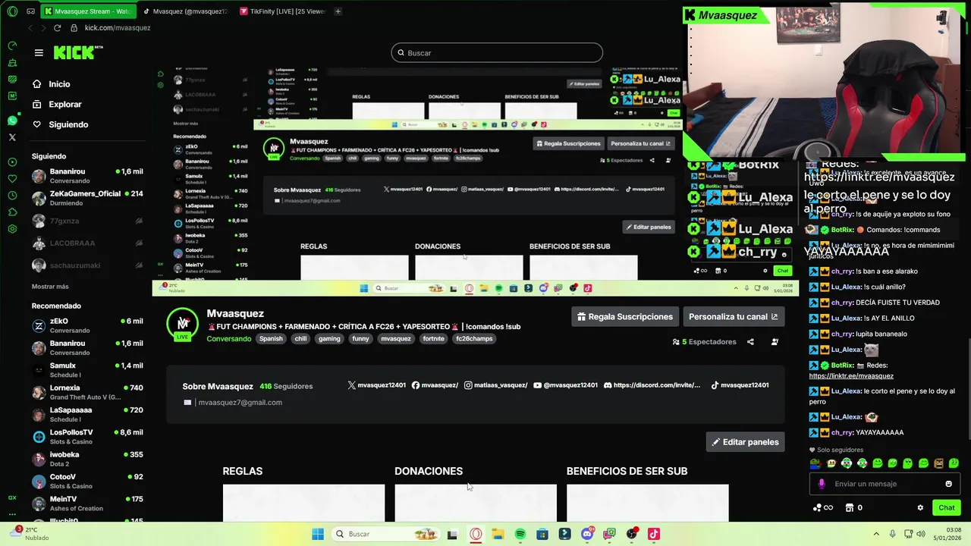Image resolution: width=971 pixels, height=546 pixels.
Task: Click the Editar paneles button
Action: pos(745,442)
